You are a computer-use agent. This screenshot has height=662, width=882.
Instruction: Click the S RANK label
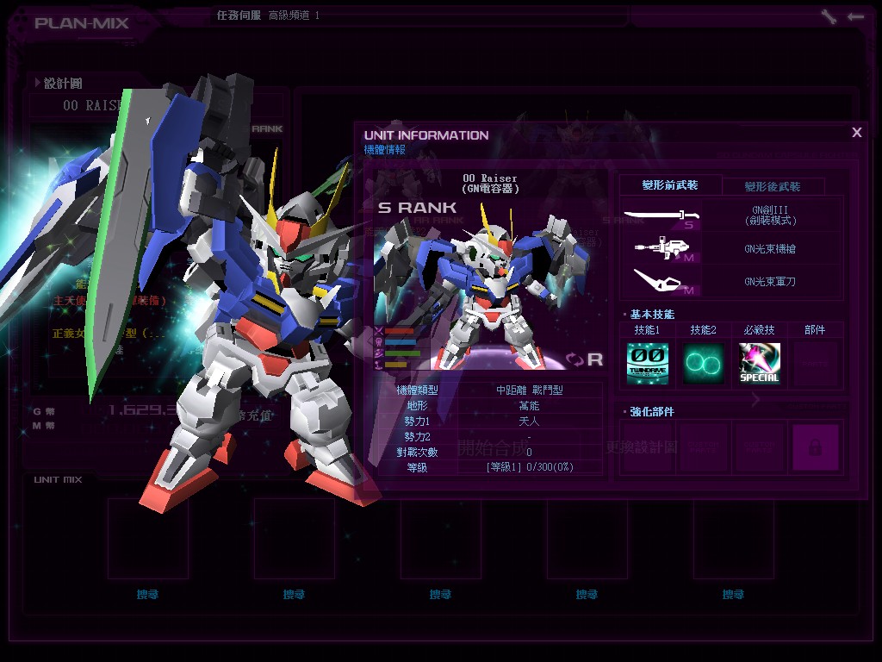tap(417, 208)
